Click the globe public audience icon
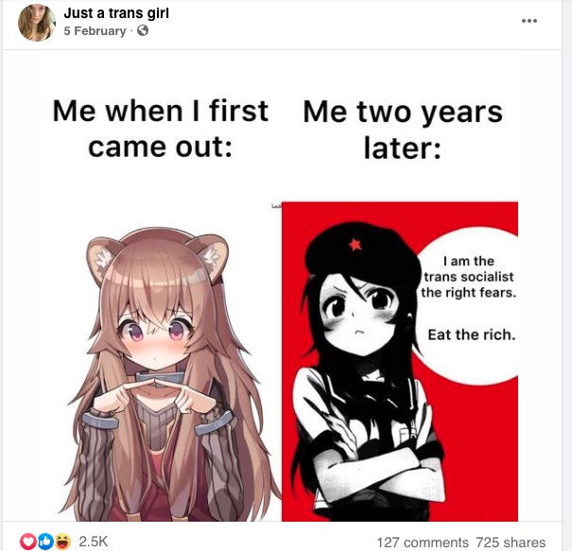The image size is (572, 551). [143, 30]
